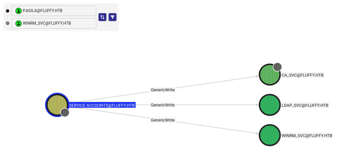Click the start node dot marker
The height and width of the screenshot is (161, 346).
point(8,11)
